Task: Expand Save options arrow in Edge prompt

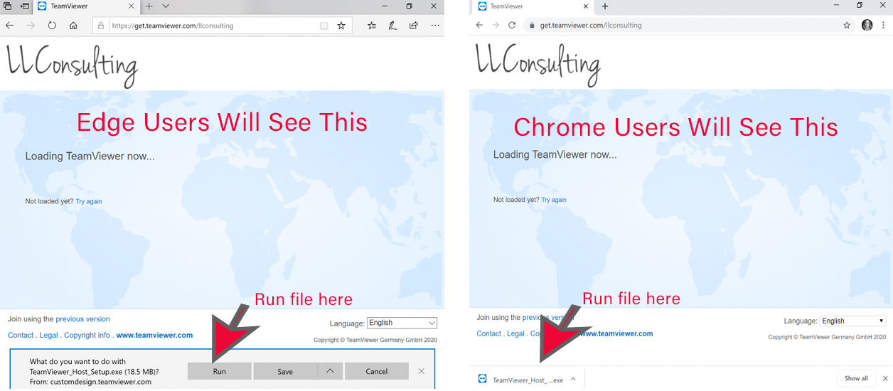Action: (330, 372)
